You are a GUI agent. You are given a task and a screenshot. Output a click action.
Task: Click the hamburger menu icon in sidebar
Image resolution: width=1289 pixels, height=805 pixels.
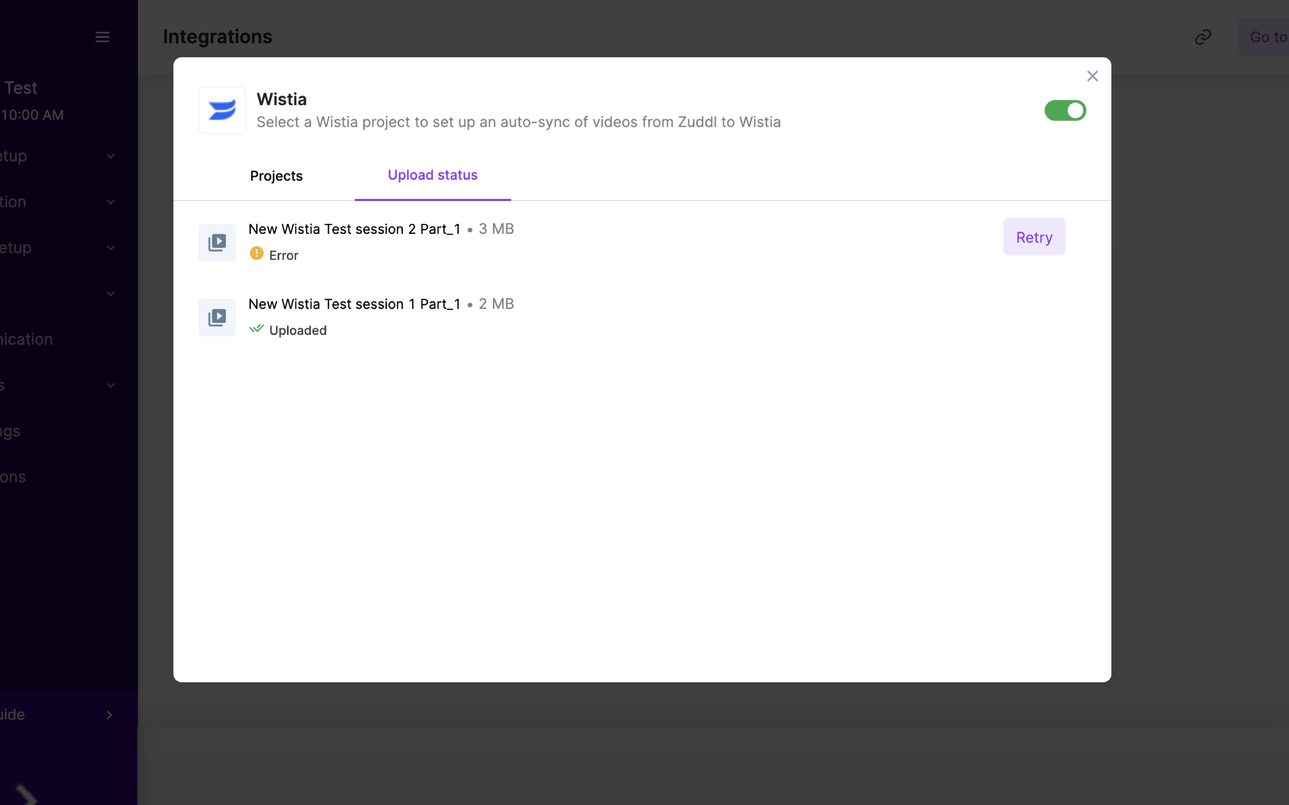pos(102,37)
